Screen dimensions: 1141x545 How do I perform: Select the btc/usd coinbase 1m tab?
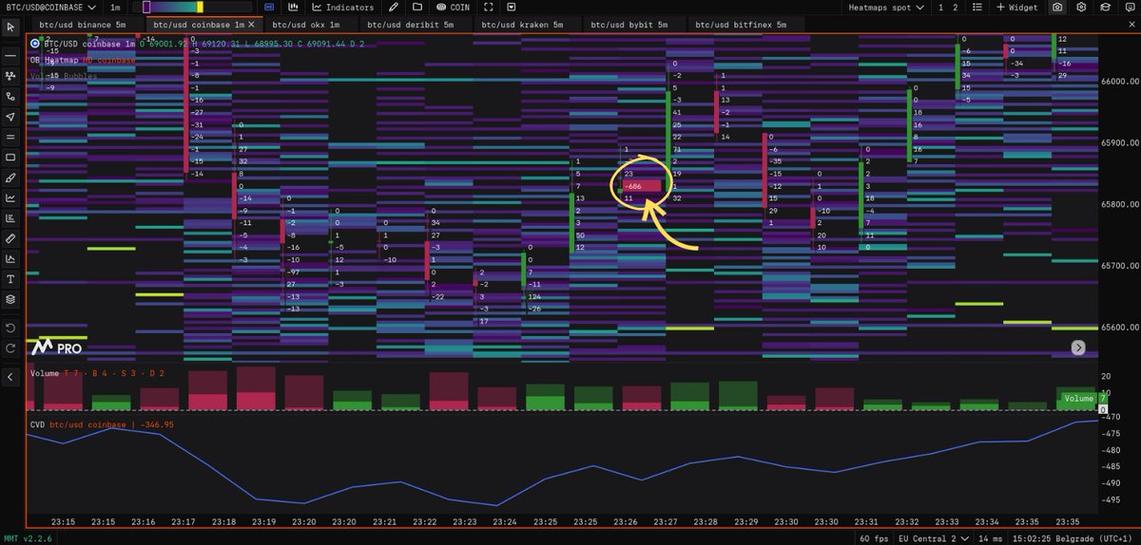[x=197, y=24]
